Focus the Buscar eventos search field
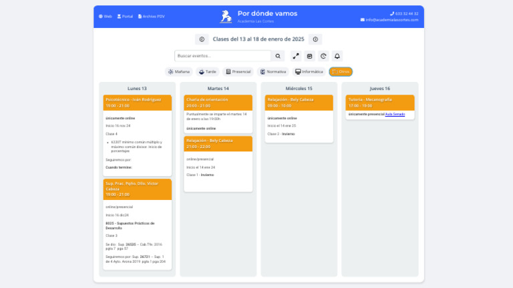 tap(223, 56)
